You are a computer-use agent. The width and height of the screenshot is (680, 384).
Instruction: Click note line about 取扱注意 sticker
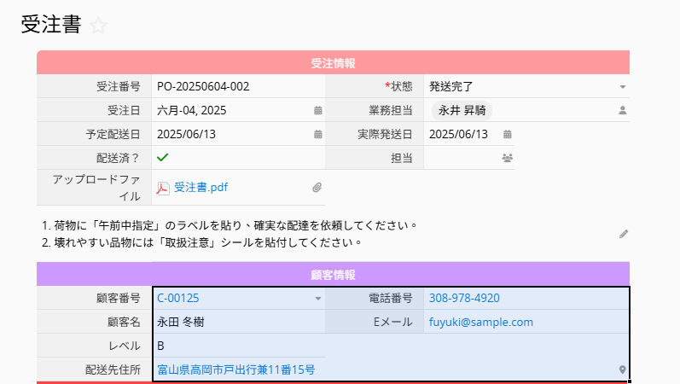[x=201, y=242]
